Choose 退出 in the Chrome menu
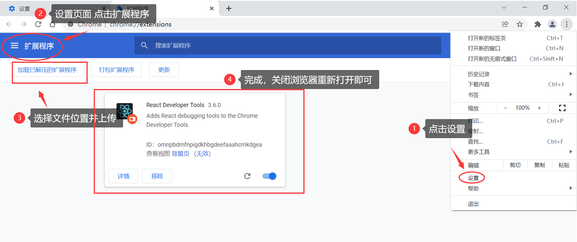Screen dimensions: 577x242 [x=513, y=204]
